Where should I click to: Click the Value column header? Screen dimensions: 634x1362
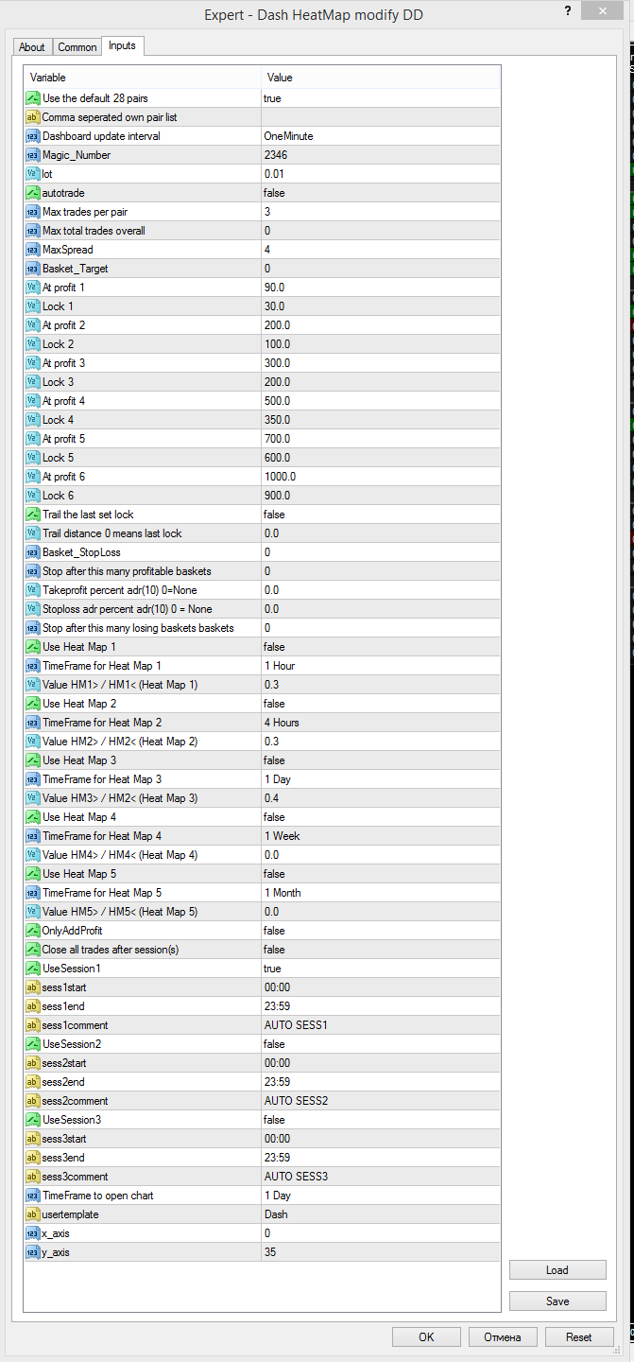click(381, 78)
